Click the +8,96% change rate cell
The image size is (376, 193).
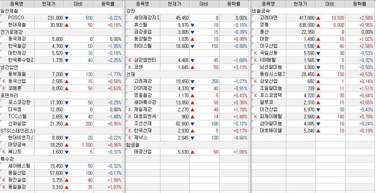(108, 145)
